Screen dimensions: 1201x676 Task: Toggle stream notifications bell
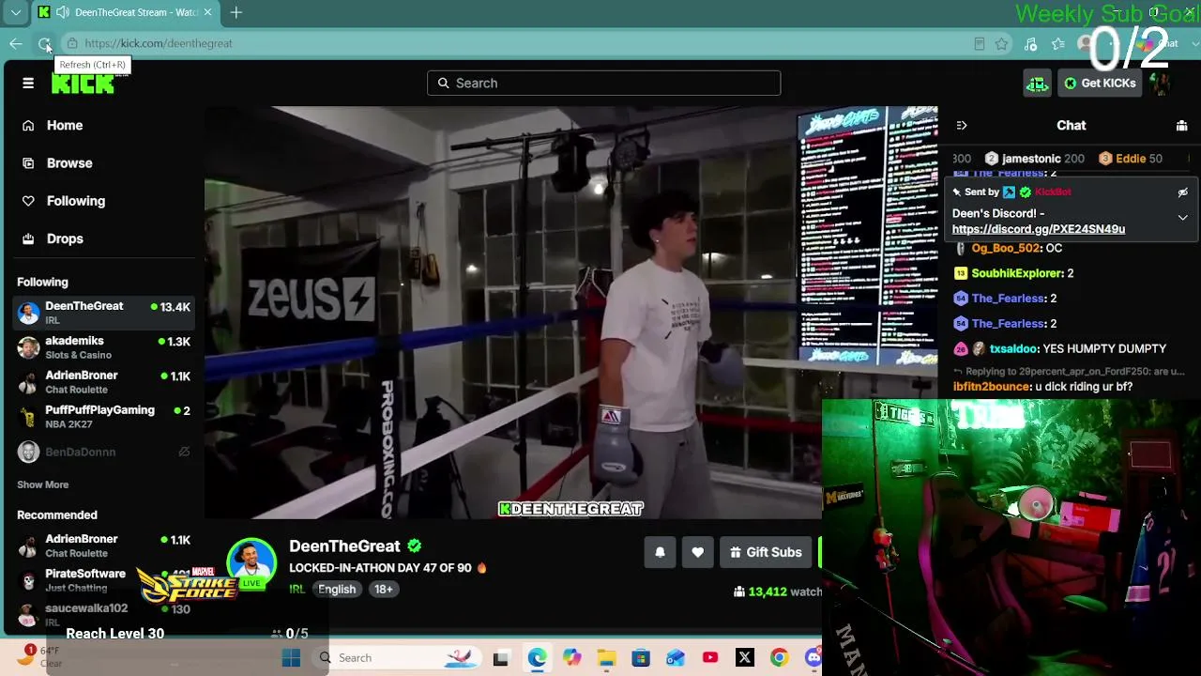click(x=661, y=553)
